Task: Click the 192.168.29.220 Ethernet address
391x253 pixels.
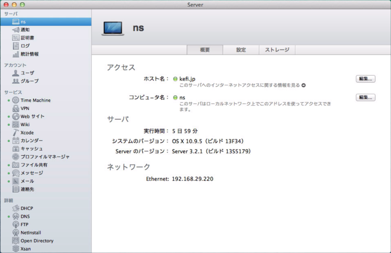Action: pos(192,179)
